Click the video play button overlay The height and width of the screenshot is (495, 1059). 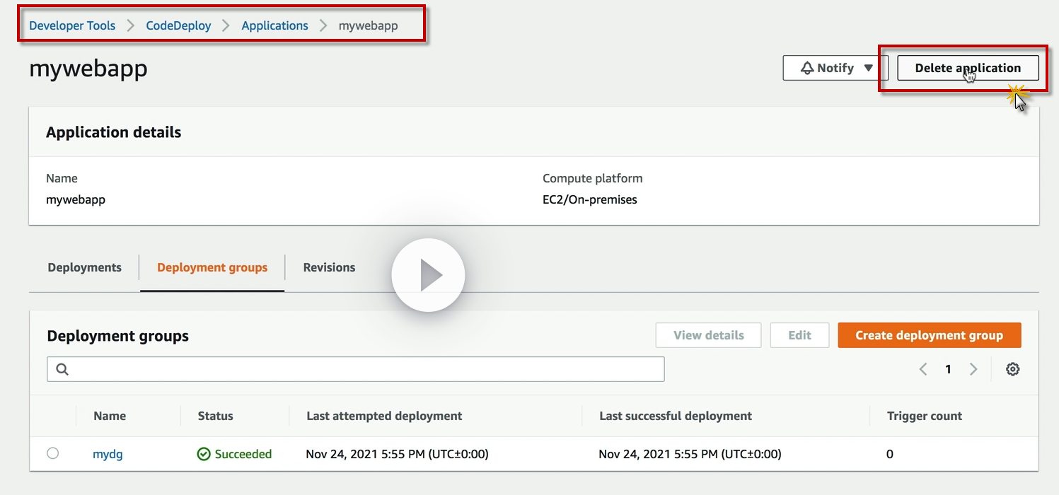pyautogui.click(x=428, y=275)
